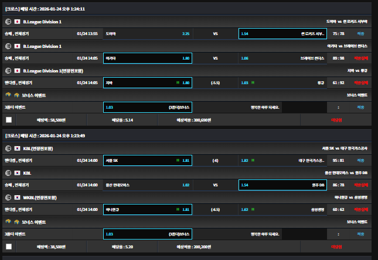Click the 적중실패 result for 아키타 match

click(360, 58)
